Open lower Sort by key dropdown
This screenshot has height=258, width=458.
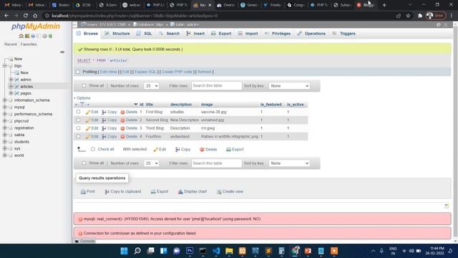(289, 163)
